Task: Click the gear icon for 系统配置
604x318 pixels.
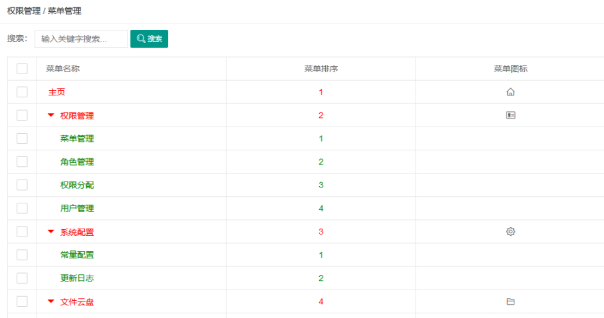Action: 510,232
